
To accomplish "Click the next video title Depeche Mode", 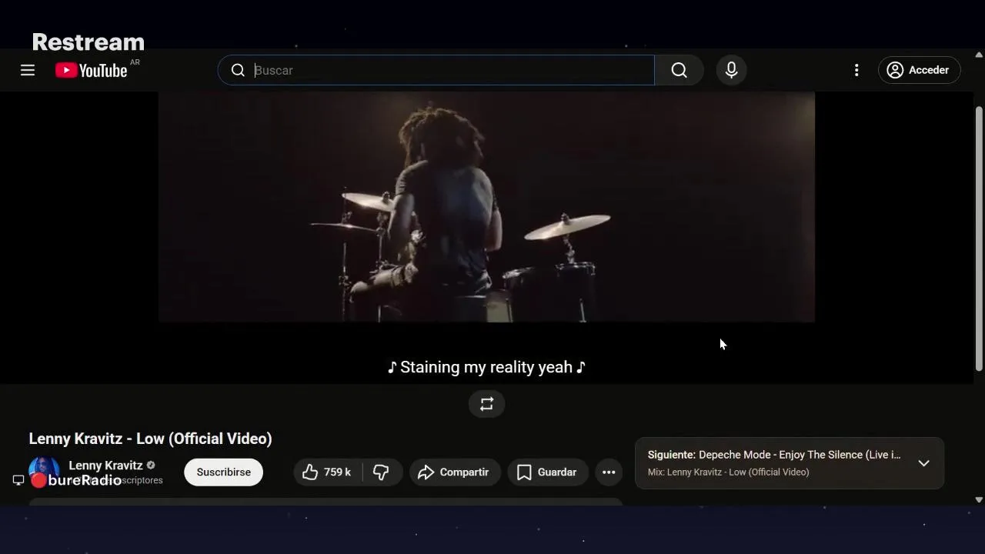I will 800,455.
